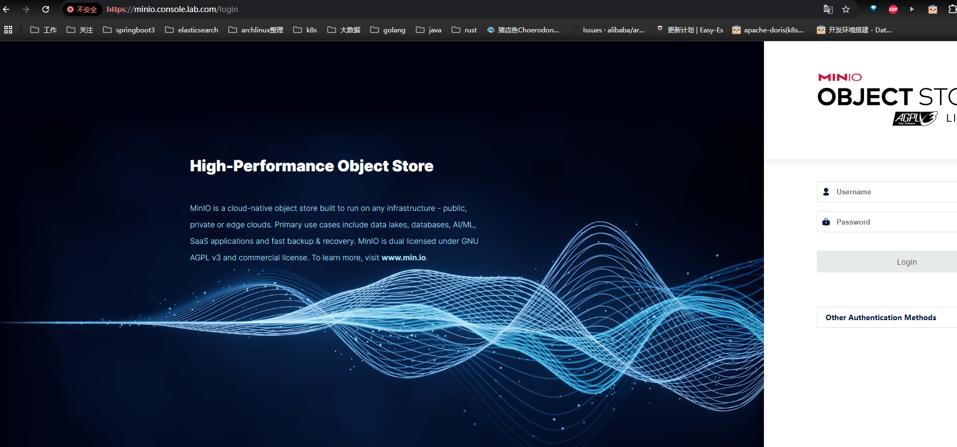Focus the Username input field
The height and width of the screenshot is (447, 957).
pos(887,192)
